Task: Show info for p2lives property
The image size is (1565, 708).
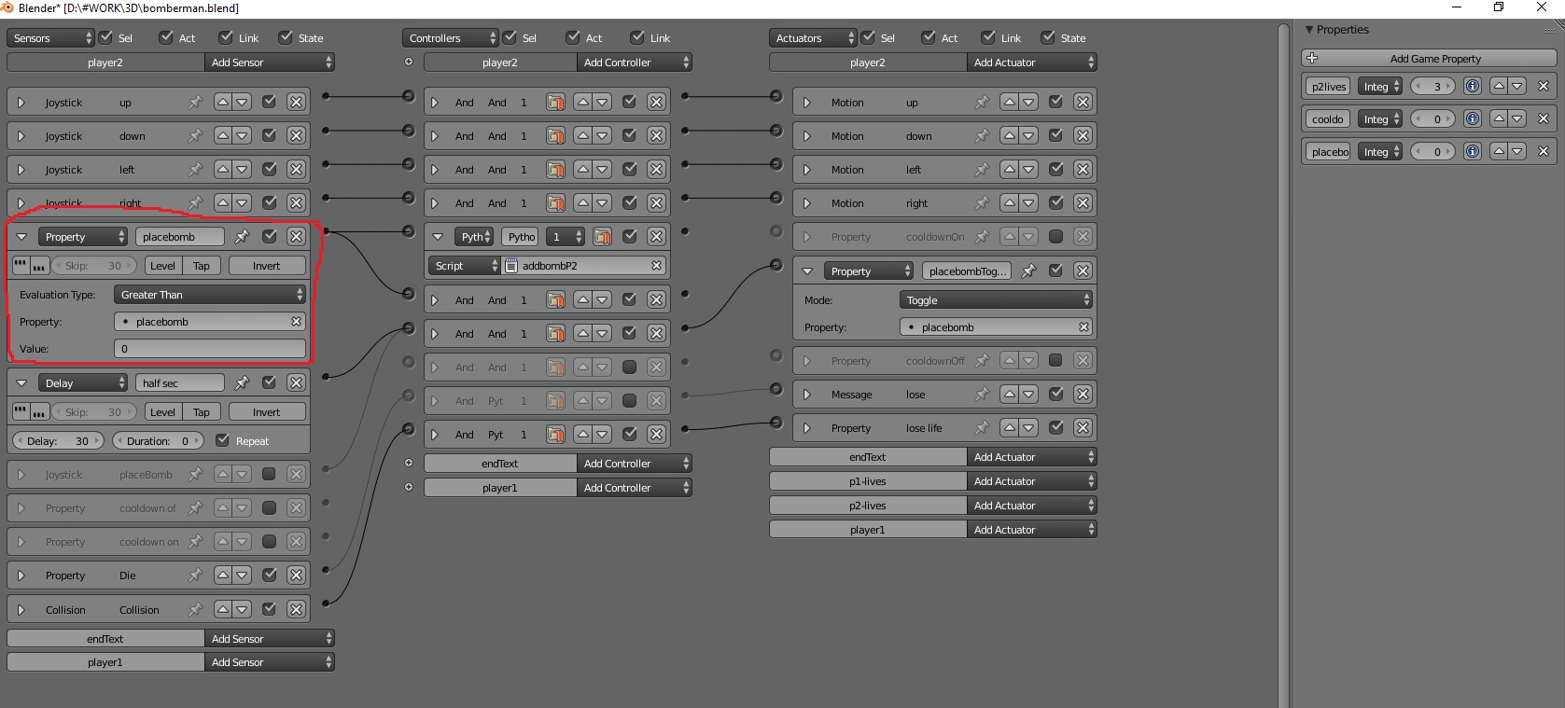Action: [x=1472, y=87]
